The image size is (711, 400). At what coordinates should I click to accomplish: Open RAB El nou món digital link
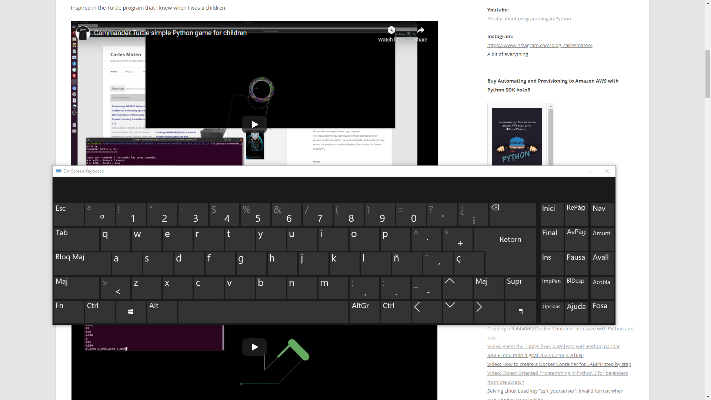[535, 356]
